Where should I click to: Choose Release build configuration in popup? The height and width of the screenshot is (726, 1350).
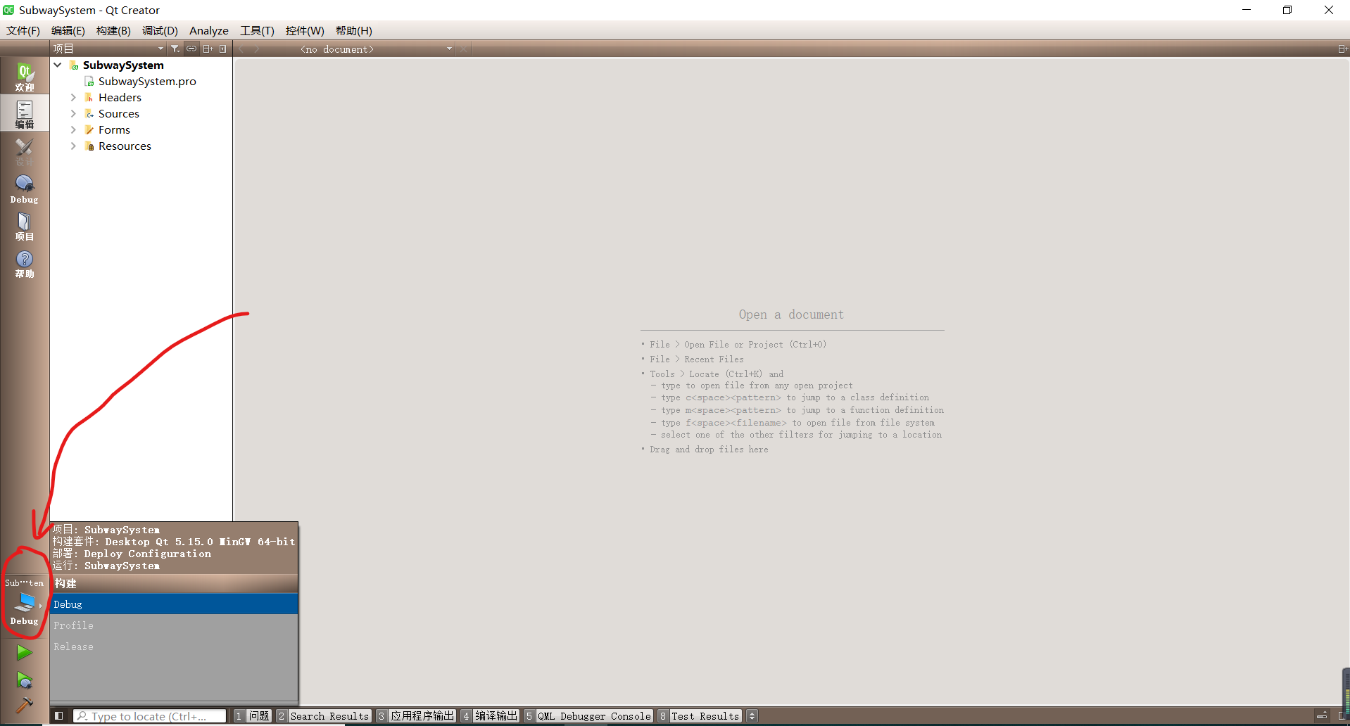coord(174,647)
